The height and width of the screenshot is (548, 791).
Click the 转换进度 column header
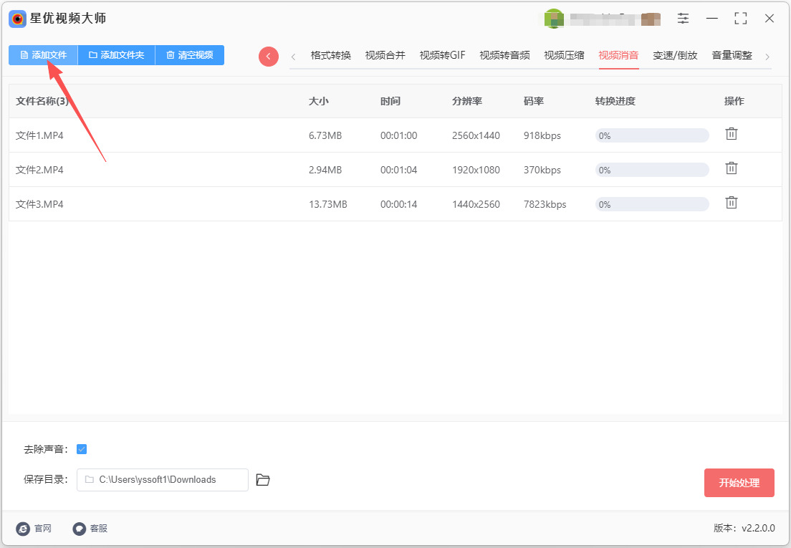click(615, 101)
